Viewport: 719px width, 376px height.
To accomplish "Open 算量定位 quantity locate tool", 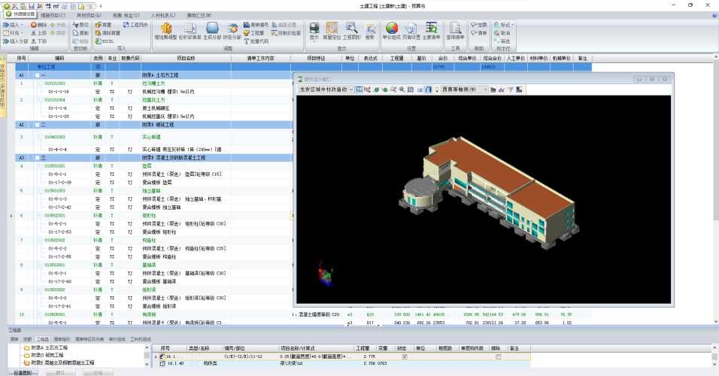I will [332, 31].
